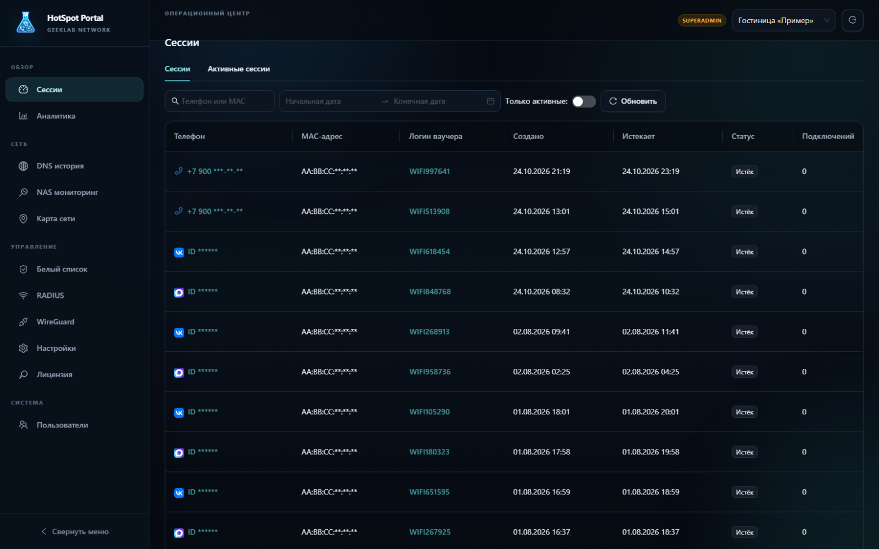Open Analytics via the chart icon
This screenshot has height=549, width=879.
pyautogui.click(x=23, y=116)
